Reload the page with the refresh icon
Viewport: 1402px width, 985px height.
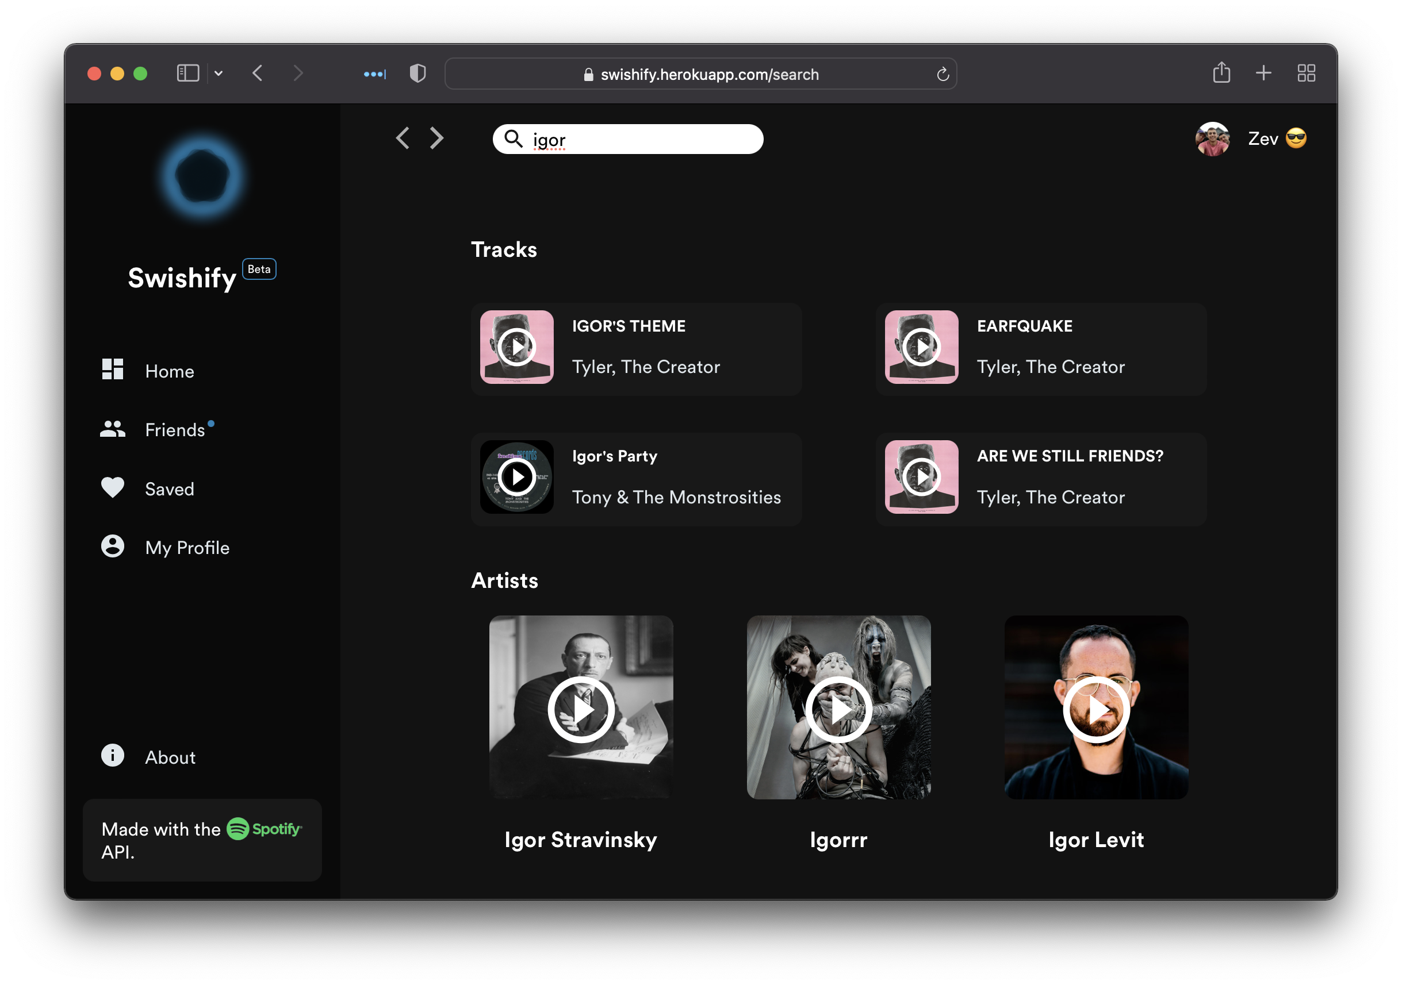(x=943, y=73)
